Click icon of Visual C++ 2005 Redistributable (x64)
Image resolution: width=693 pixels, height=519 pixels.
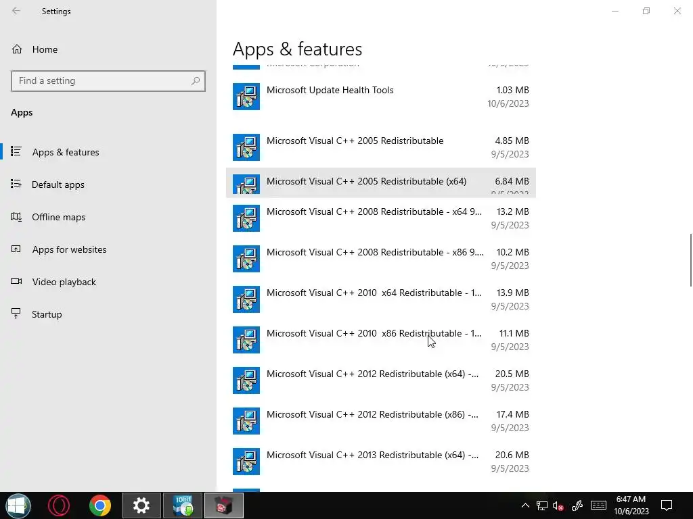(x=246, y=184)
